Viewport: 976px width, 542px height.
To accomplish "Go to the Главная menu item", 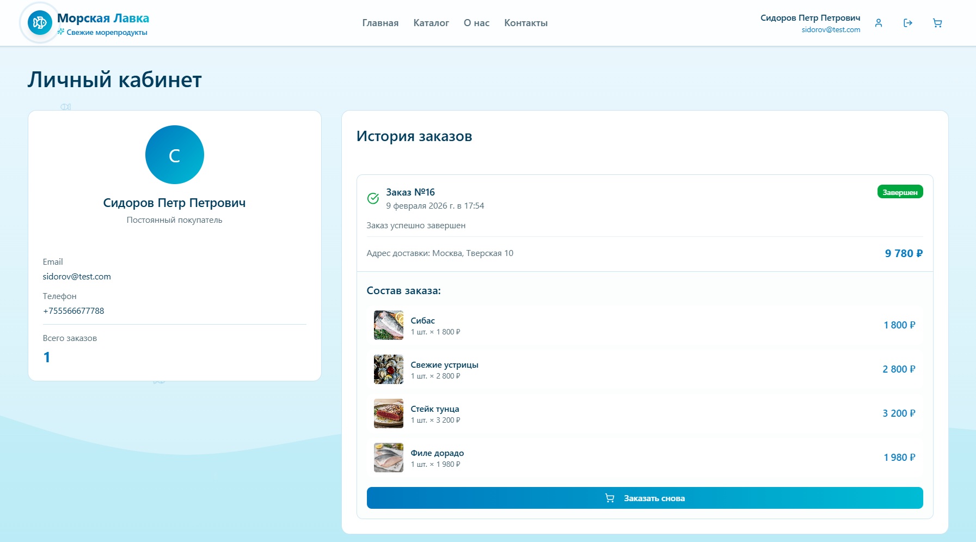I will (x=380, y=23).
